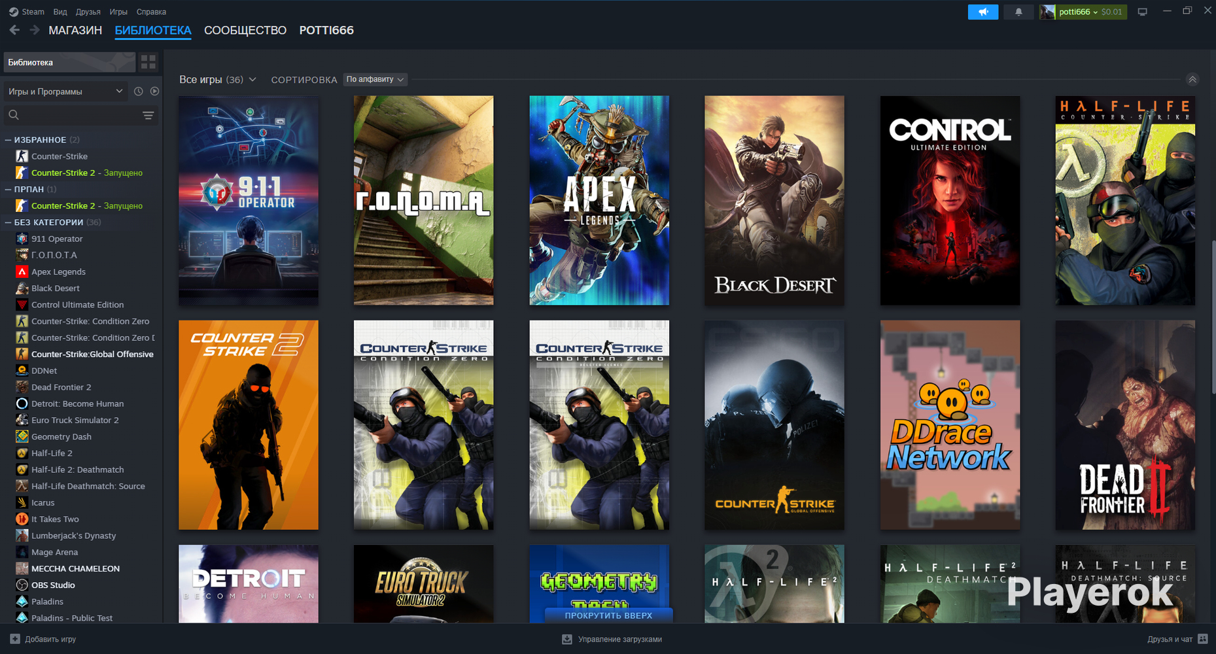The width and height of the screenshot is (1216, 654).
Task: Collapse the БЕЗ КАТЕГОРИИ category
Action: click(9, 222)
